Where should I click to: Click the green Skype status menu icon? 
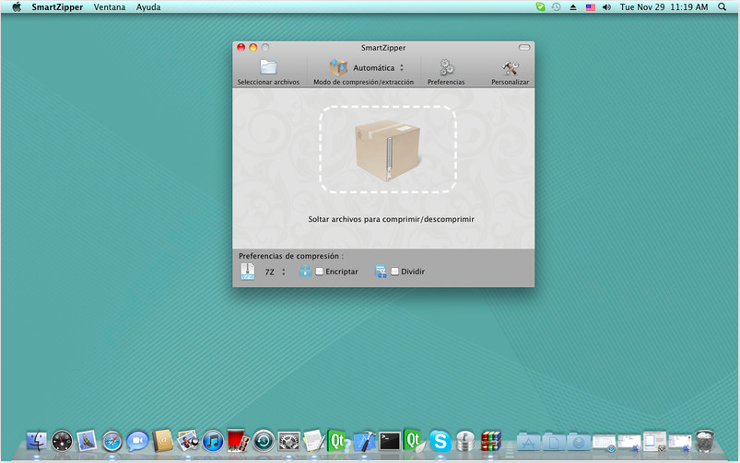tap(541, 7)
